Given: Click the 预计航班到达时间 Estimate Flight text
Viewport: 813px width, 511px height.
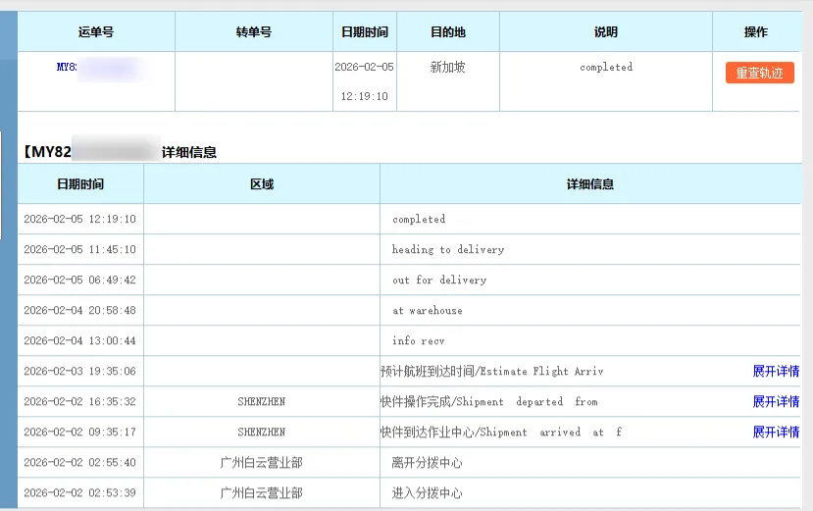Looking at the screenshot, I should point(492,371).
